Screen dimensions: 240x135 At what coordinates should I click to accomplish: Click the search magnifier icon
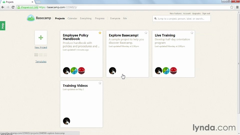click(x=155, y=18)
